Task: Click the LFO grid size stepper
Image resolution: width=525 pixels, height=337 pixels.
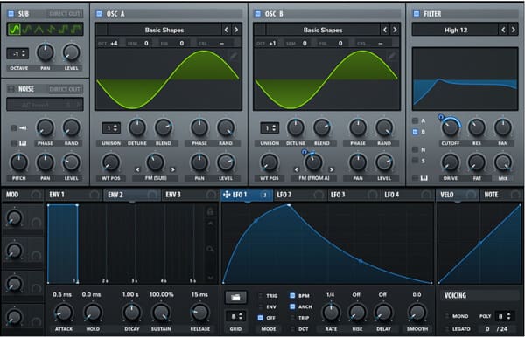Action: coord(235,316)
